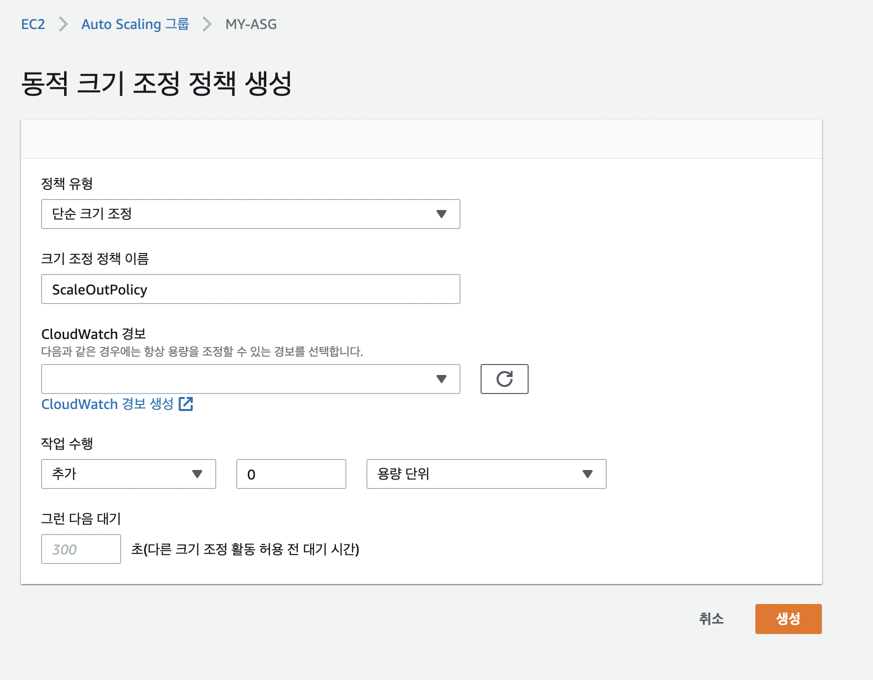The width and height of the screenshot is (873, 680).
Task: Click the refresh CloudWatch alarms icon button
Action: (504, 379)
